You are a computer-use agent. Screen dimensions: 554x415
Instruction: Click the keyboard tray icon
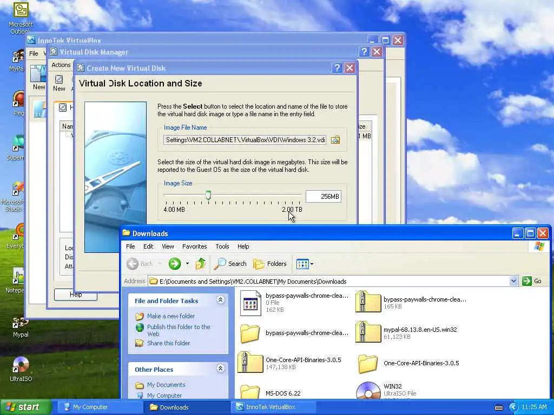(x=498, y=407)
